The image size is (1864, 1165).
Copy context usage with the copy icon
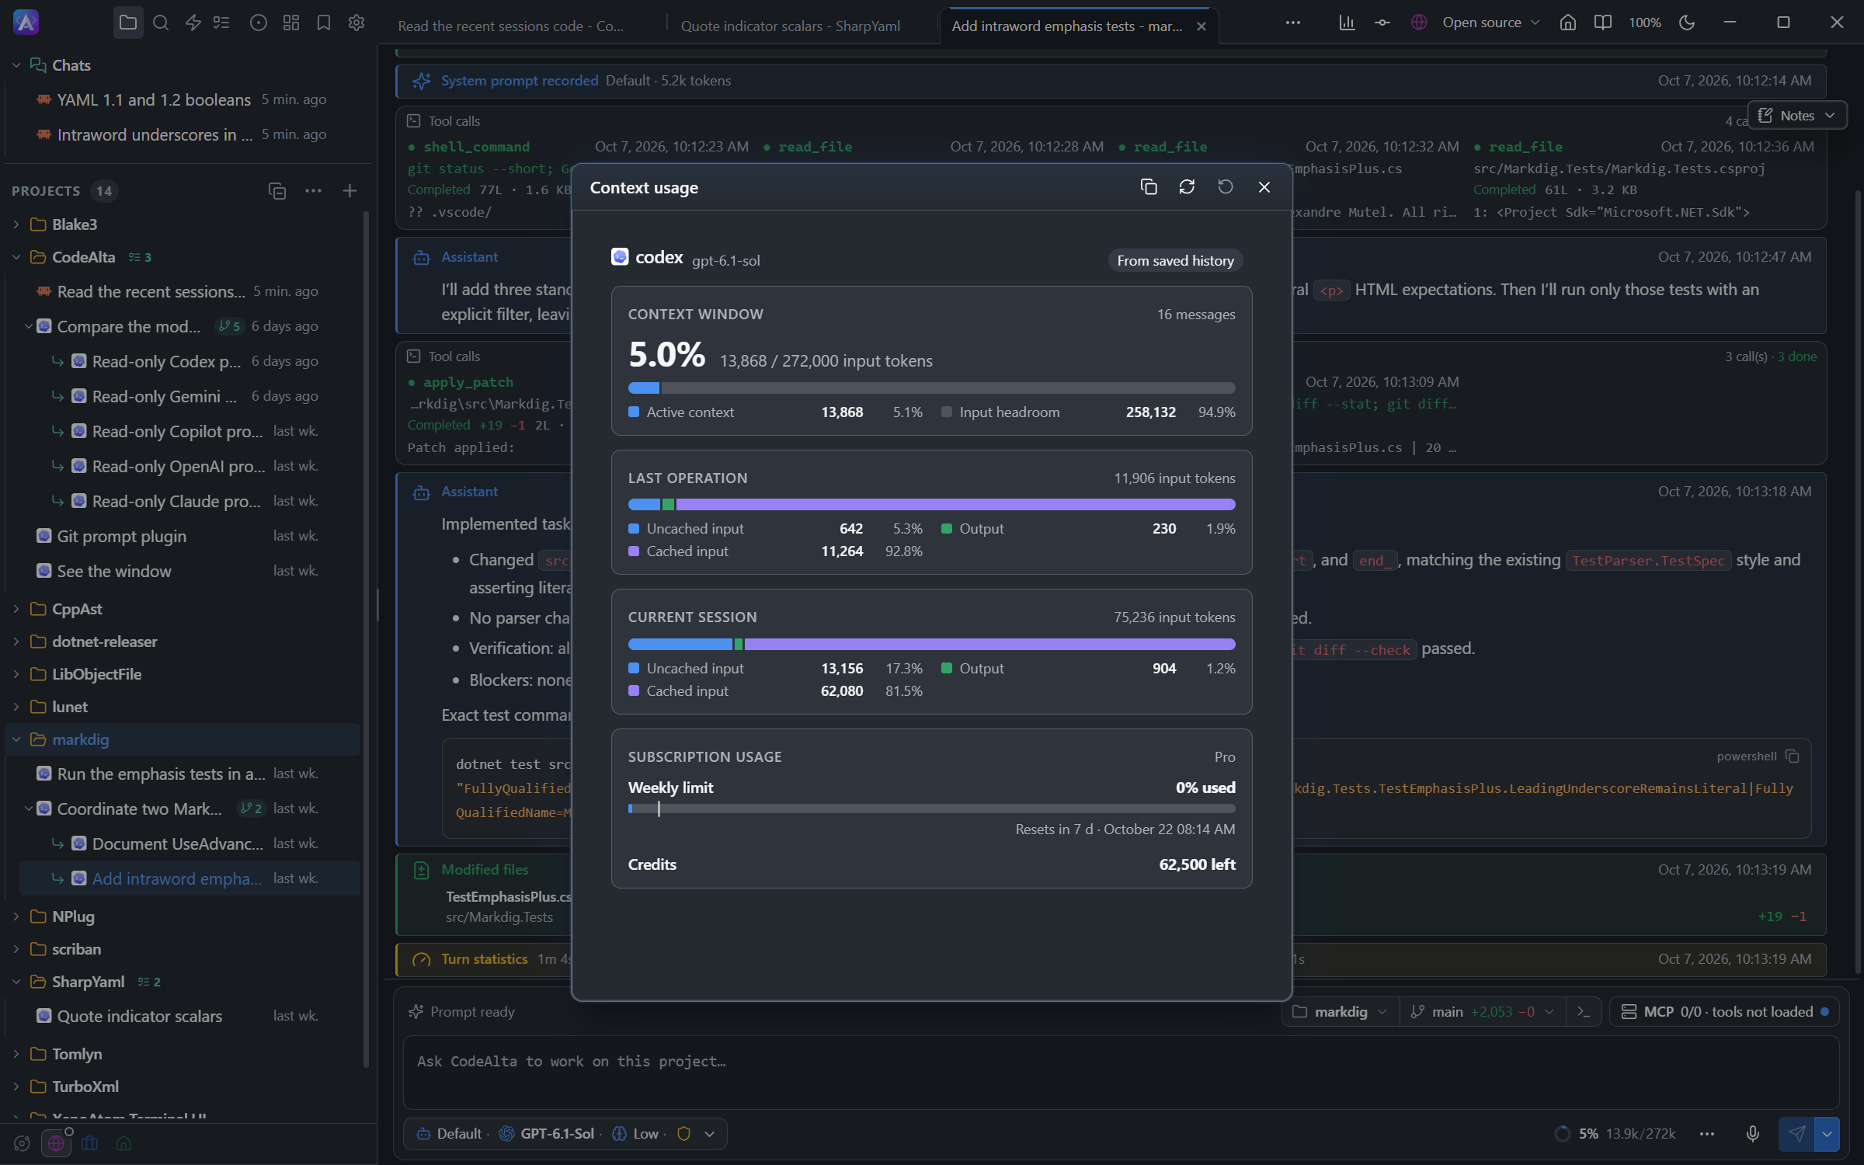tap(1149, 187)
